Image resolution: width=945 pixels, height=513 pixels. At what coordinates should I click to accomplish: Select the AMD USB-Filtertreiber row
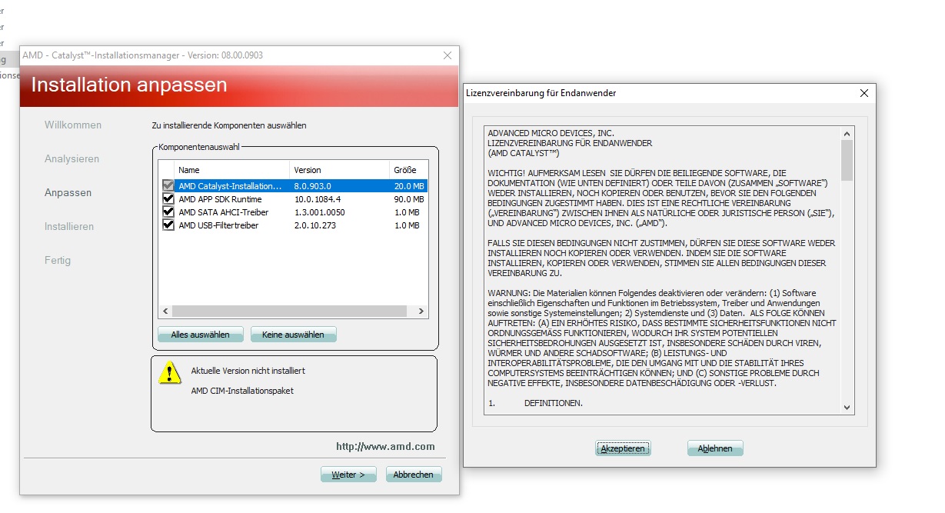[x=293, y=225]
